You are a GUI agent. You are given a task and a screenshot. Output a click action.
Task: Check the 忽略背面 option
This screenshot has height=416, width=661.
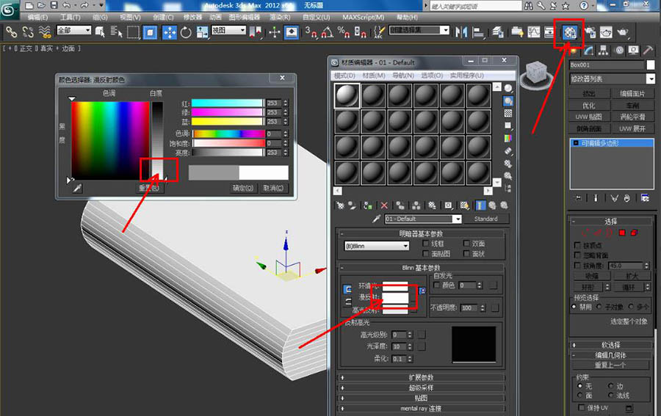577,255
